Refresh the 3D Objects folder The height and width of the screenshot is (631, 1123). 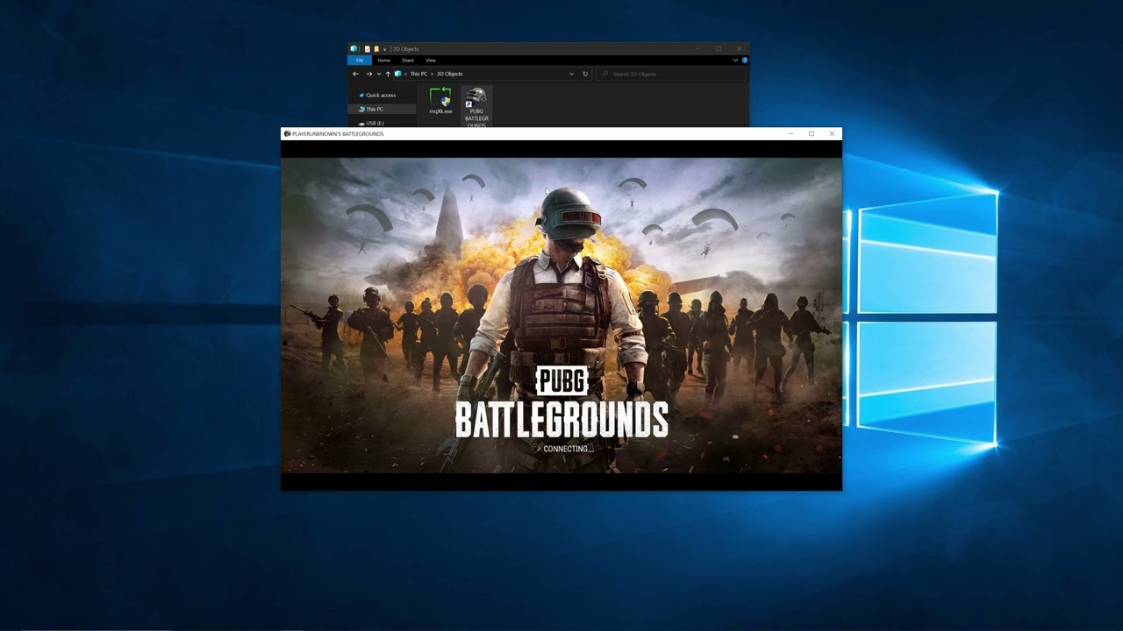[585, 74]
